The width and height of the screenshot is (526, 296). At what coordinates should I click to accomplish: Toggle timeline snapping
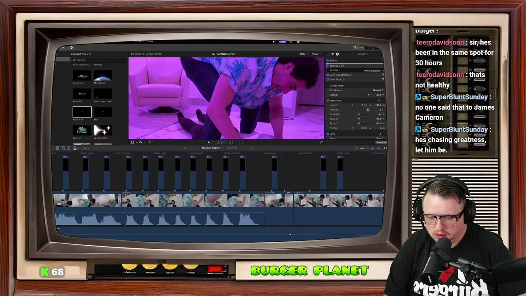pos(378,148)
